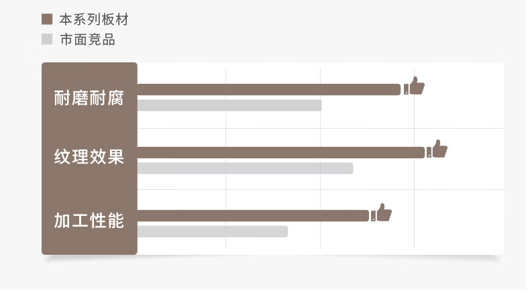Click the thumbs-up icon beside 耐磨耐腐 bar
530x293 pixels.
click(x=416, y=86)
